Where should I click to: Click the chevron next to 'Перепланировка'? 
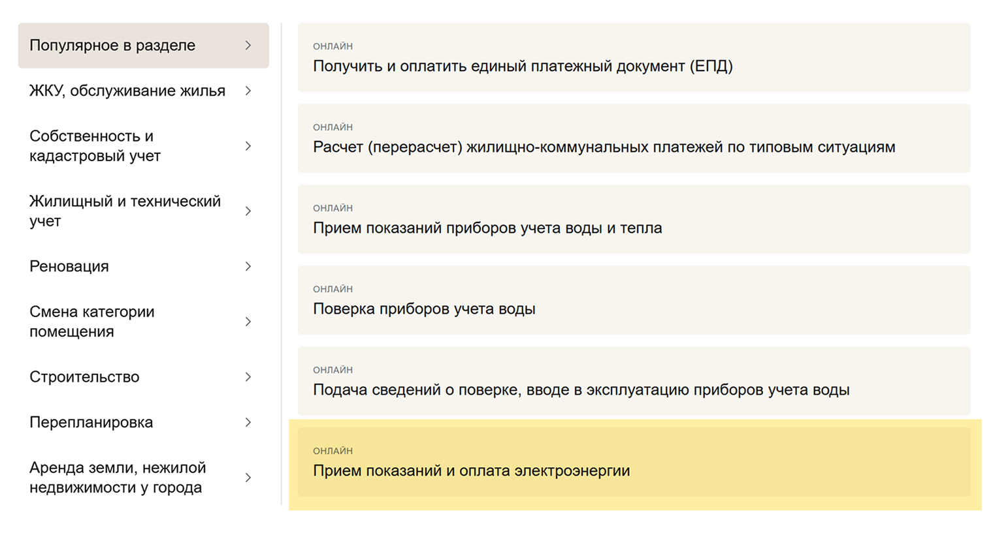click(248, 423)
